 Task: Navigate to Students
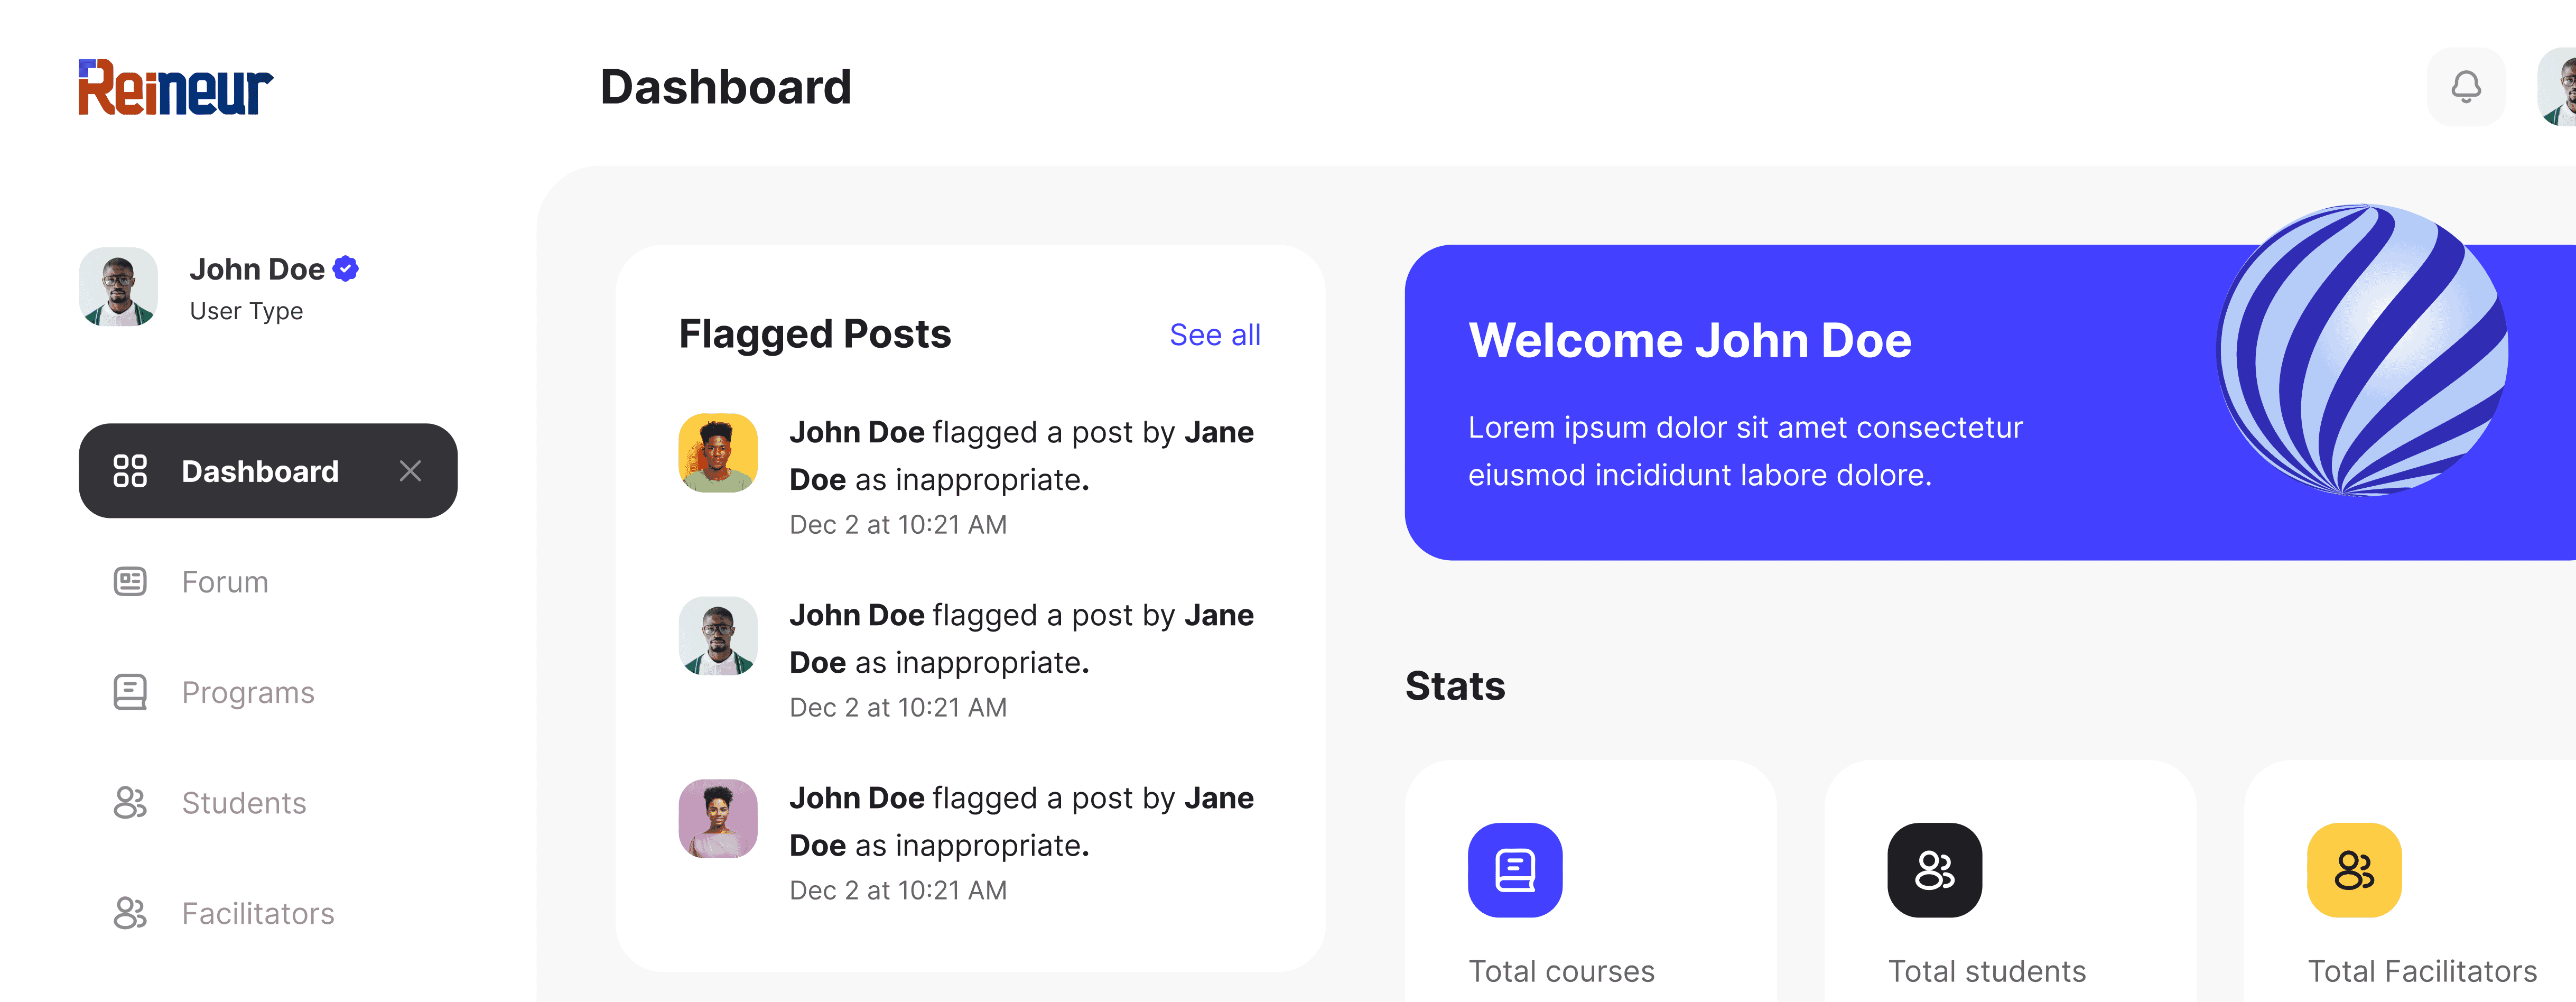(244, 803)
